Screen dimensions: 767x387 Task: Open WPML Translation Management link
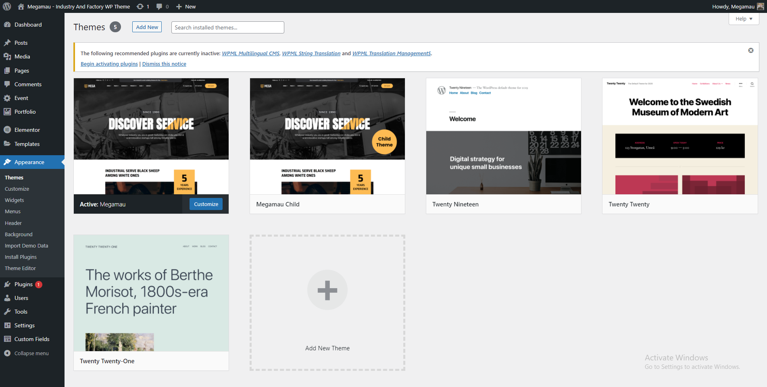point(392,53)
